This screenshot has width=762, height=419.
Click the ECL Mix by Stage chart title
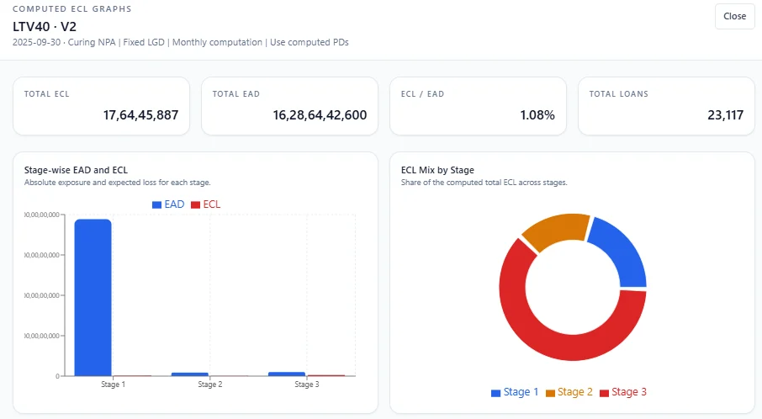click(437, 170)
